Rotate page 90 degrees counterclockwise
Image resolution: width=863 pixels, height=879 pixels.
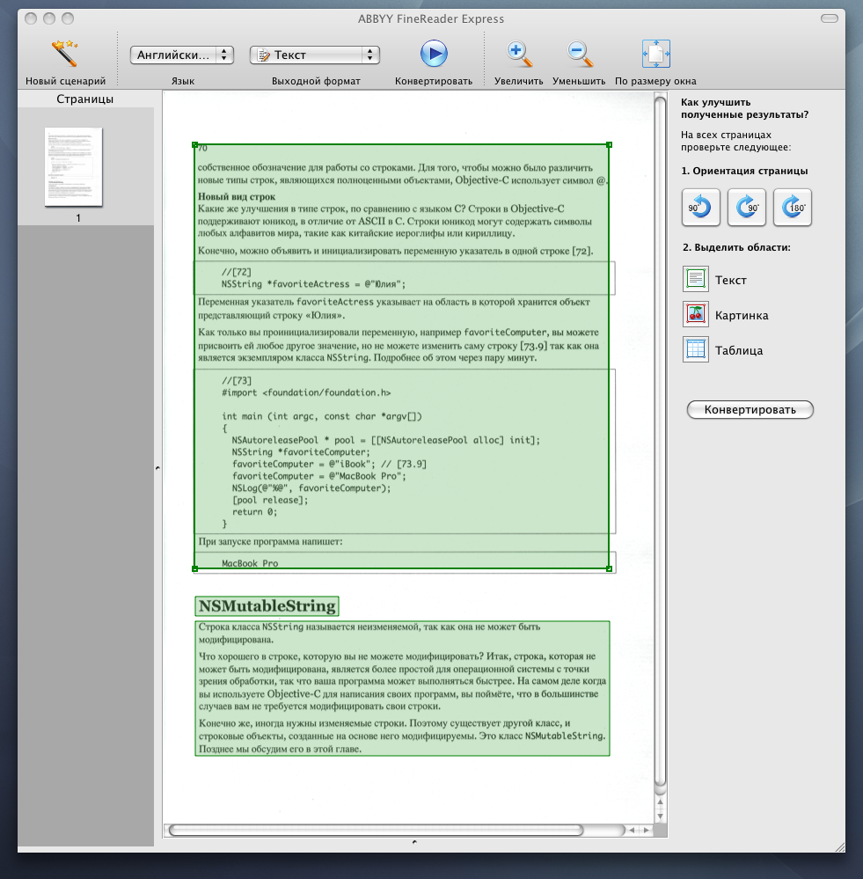coord(700,208)
